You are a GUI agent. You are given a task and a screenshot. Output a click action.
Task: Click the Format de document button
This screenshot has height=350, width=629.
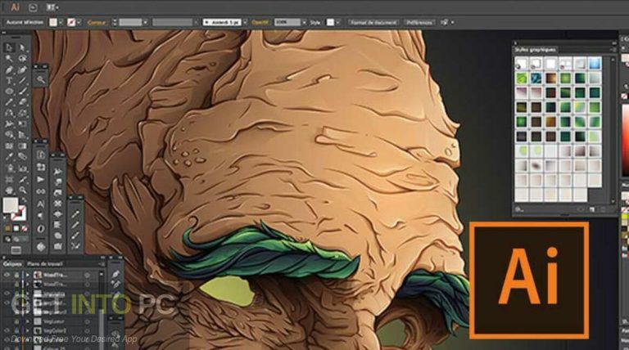pyautogui.click(x=373, y=22)
